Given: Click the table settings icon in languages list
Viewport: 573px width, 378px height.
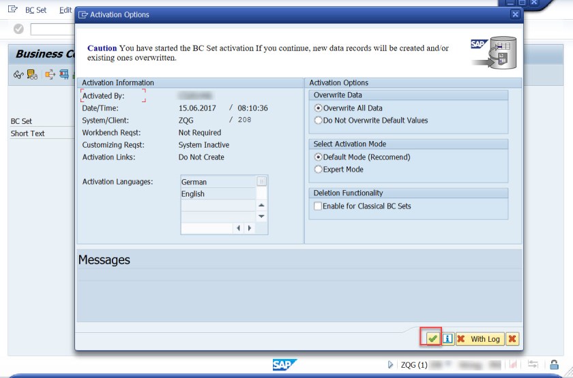Looking at the screenshot, I should pyautogui.click(x=261, y=181).
